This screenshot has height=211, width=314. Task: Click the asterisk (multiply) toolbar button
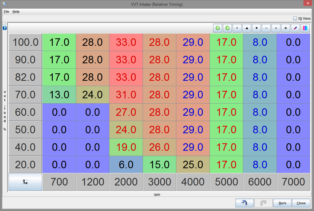(x=285, y=28)
